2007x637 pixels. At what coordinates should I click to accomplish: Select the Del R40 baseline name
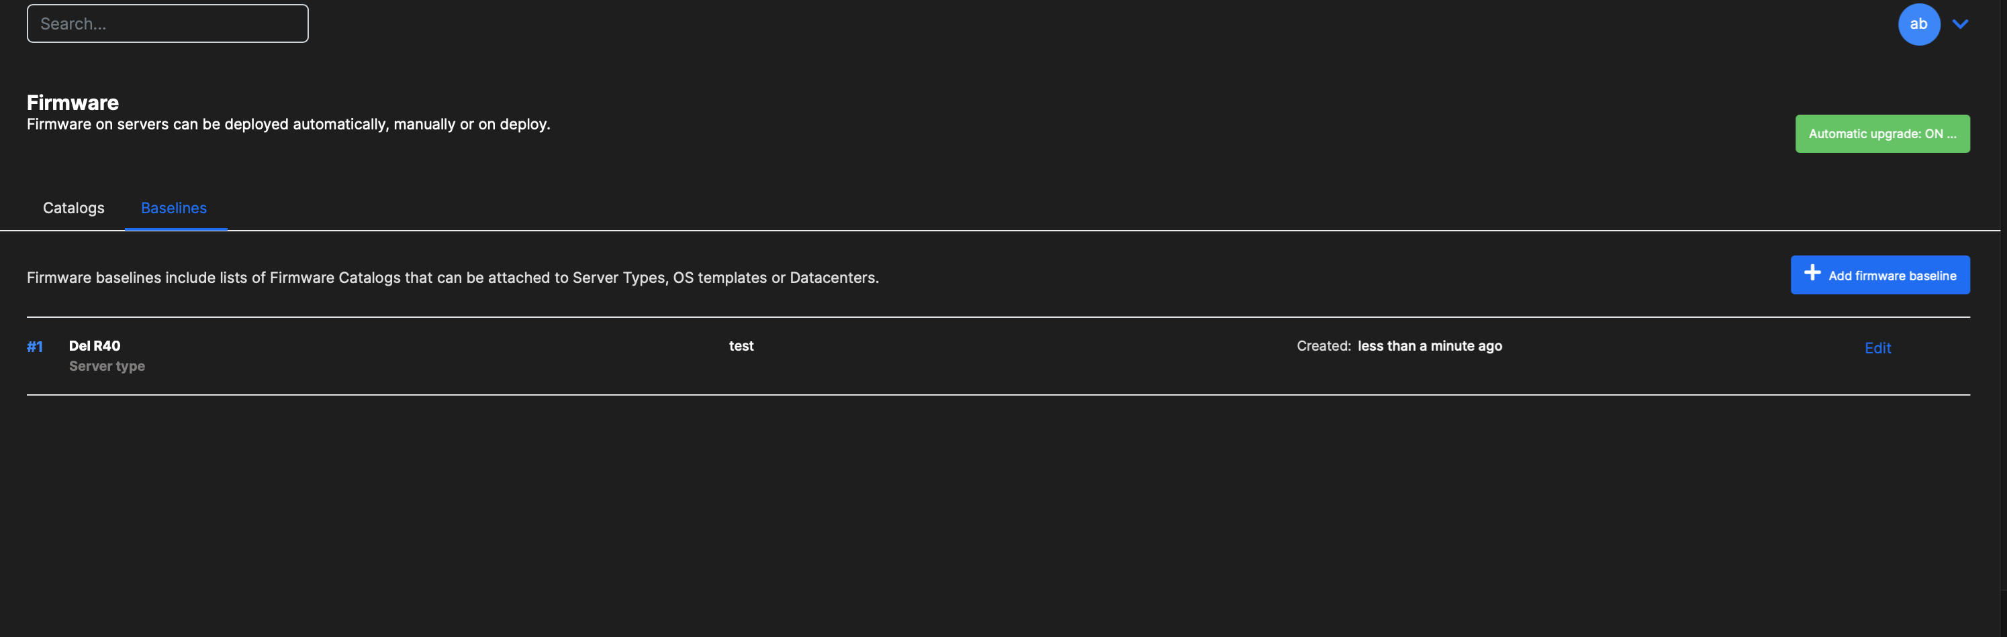tap(94, 346)
